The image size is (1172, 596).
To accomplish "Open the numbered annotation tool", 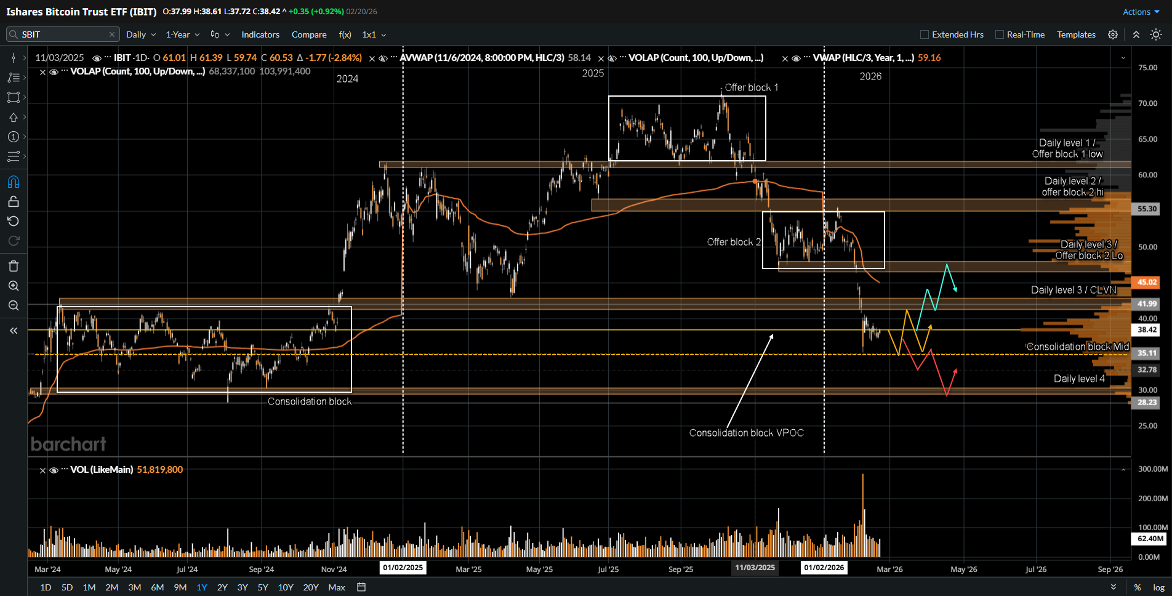I will (x=13, y=137).
